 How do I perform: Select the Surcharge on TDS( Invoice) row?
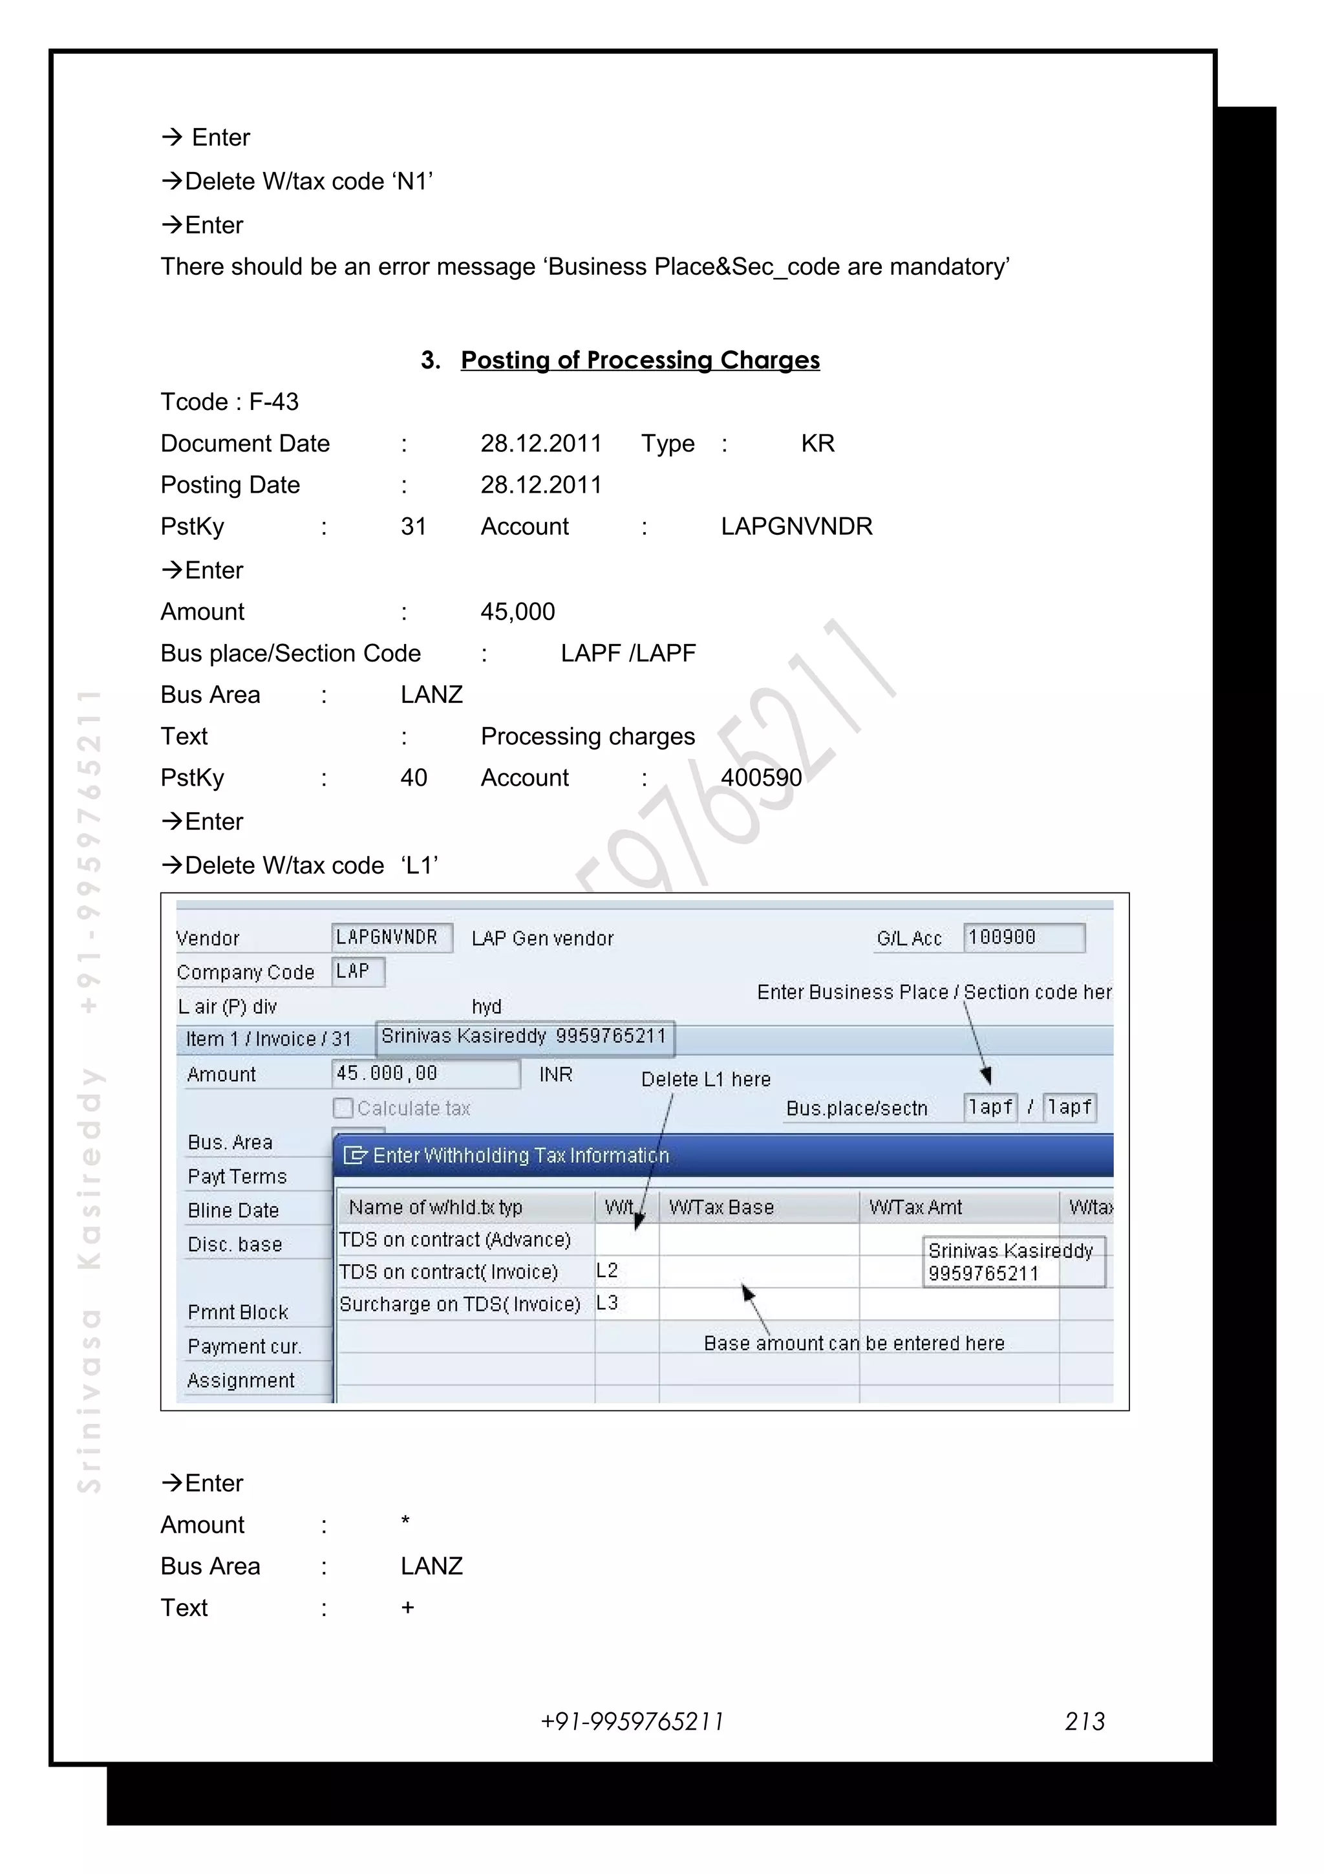pyautogui.click(x=460, y=1304)
